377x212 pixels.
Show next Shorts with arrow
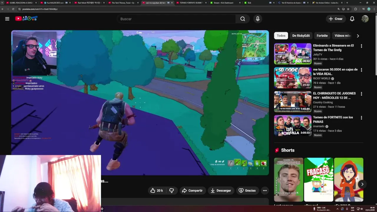(x=362, y=184)
